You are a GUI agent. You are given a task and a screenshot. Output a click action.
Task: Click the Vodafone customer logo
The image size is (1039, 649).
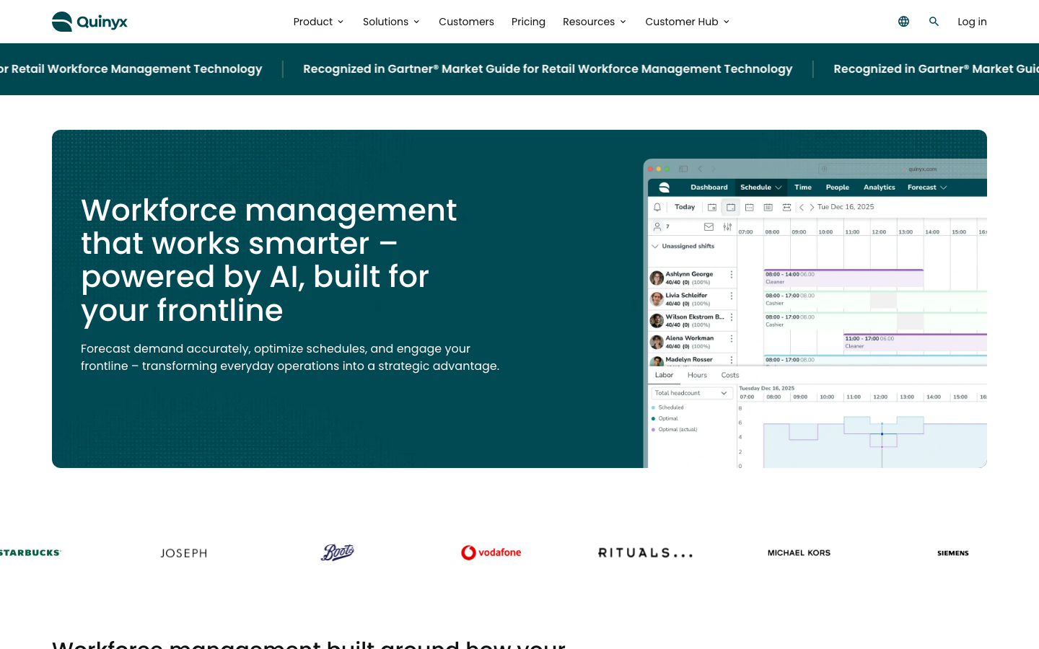[491, 552]
